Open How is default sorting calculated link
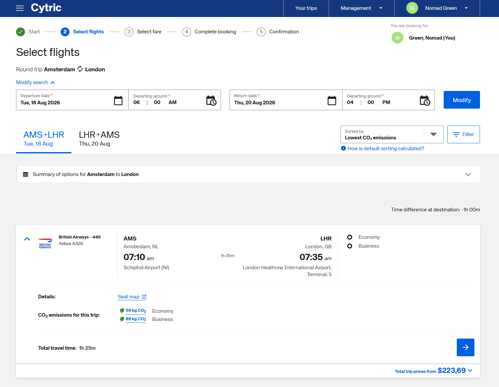The height and width of the screenshot is (387, 499). 386,149
